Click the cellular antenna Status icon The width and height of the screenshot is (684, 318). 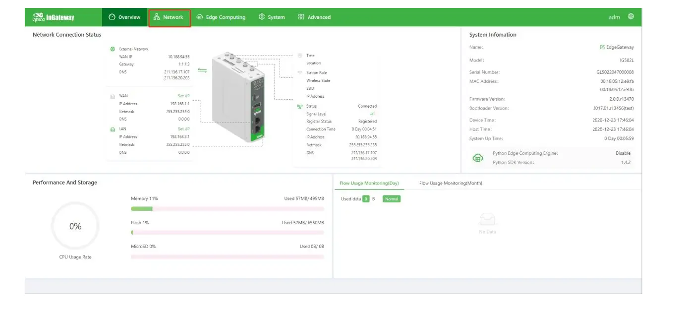[x=300, y=106]
